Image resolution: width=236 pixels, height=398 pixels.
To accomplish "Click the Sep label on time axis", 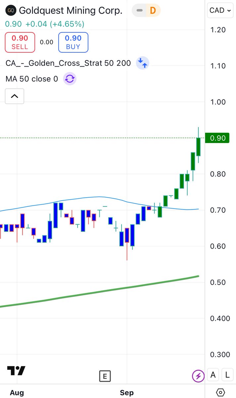I will 127,393.
